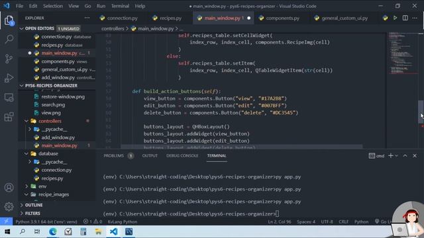424x238 pixels.
Task: Collapse the database folder
Action: click(26, 153)
